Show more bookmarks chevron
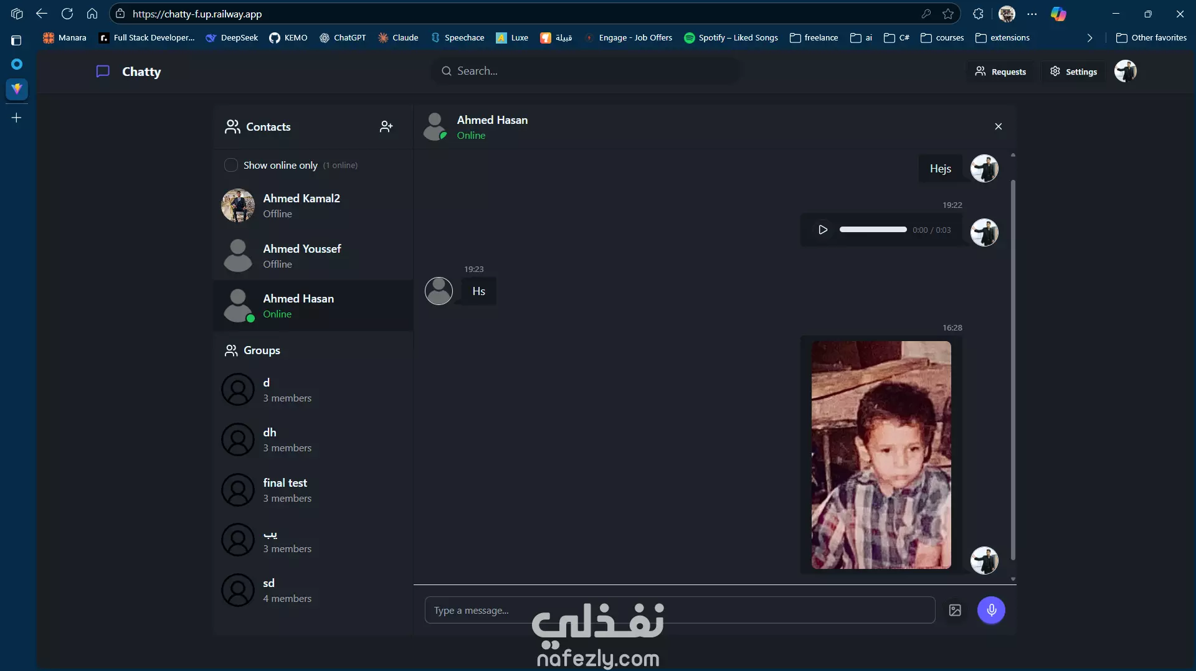This screenshot has height=671, width=1196. click(1089, 38)
